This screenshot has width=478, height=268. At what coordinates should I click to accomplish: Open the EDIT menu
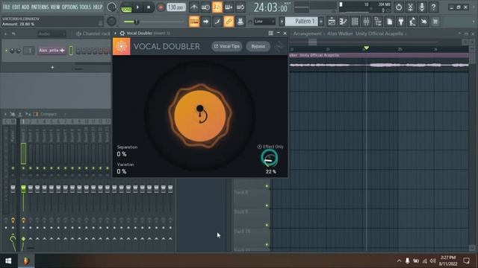click(x=16, y=7)
